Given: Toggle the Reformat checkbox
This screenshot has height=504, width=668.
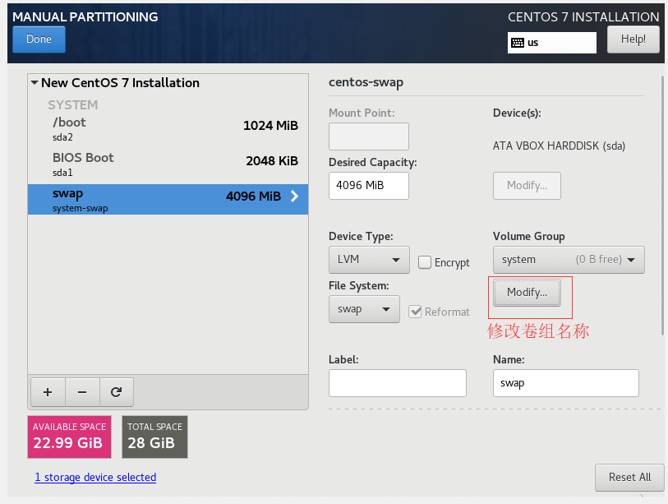Looking at the screenshot, I should tap(415, 312).
